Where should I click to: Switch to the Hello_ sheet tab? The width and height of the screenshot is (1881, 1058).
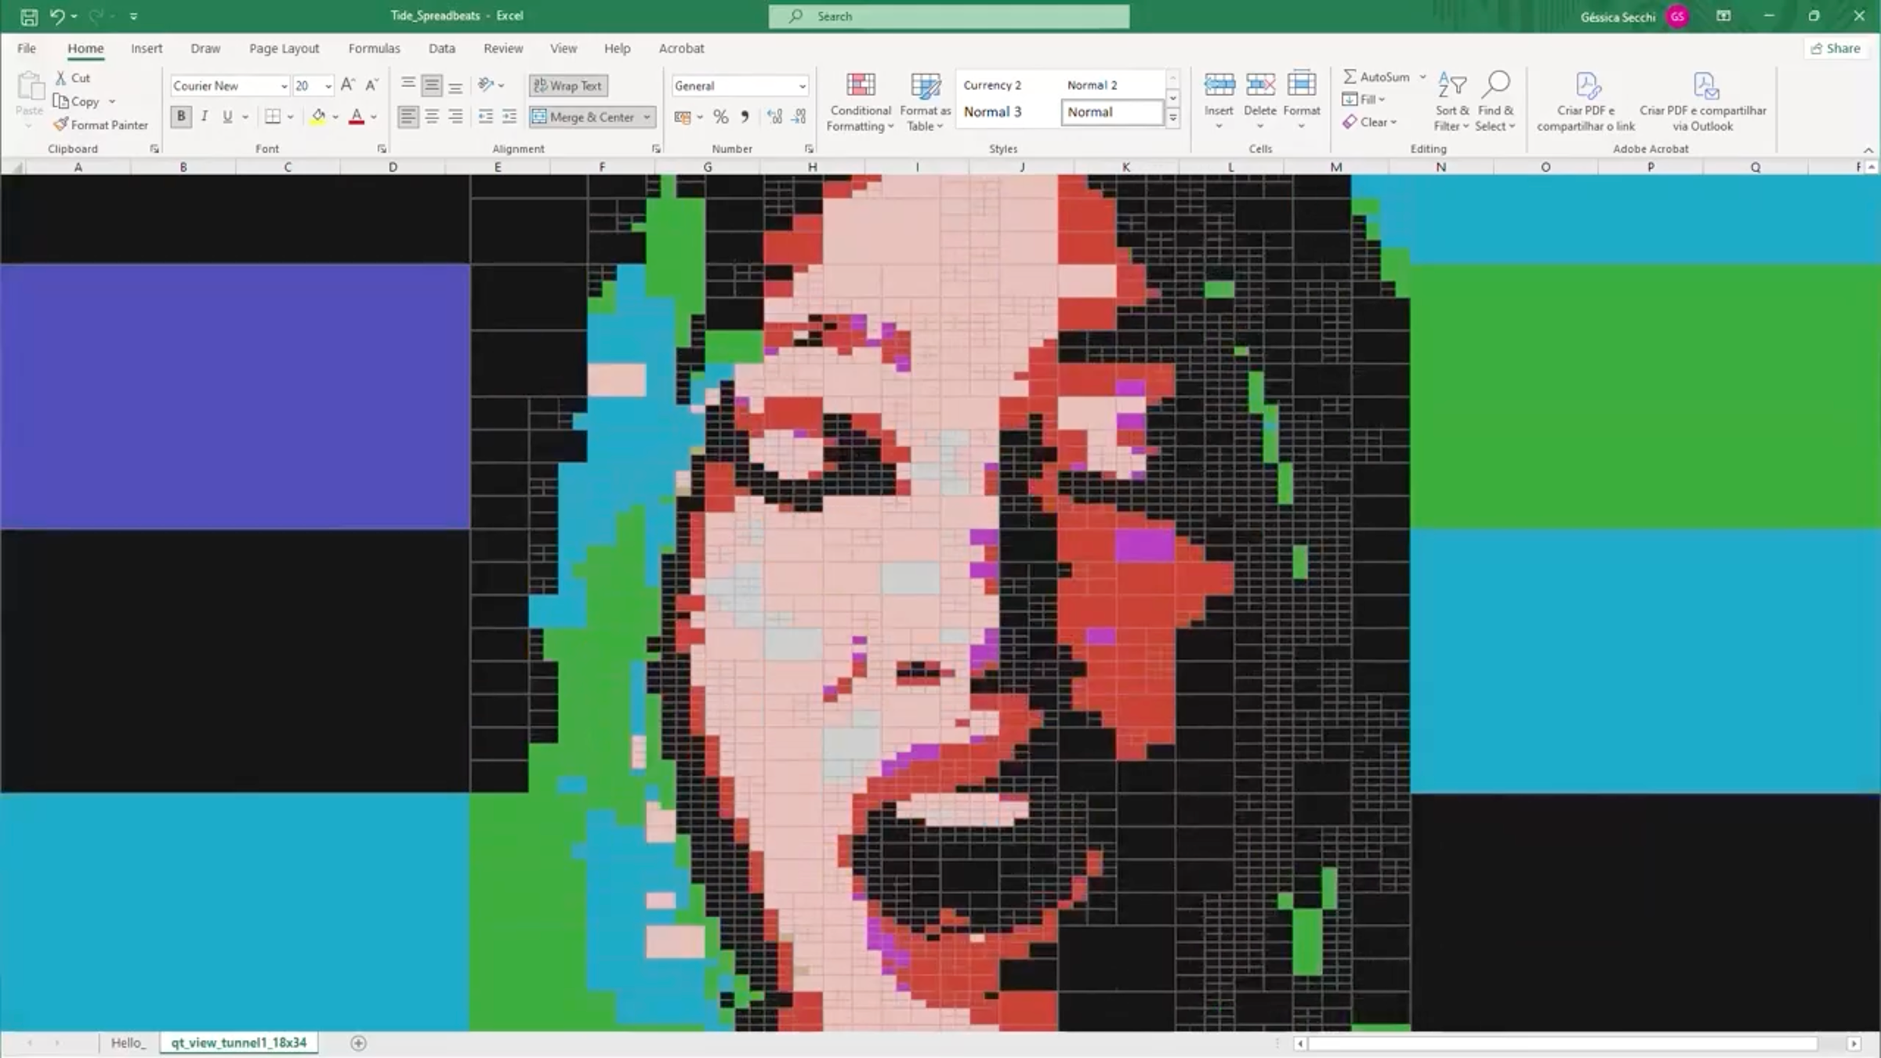point(128,1043)
